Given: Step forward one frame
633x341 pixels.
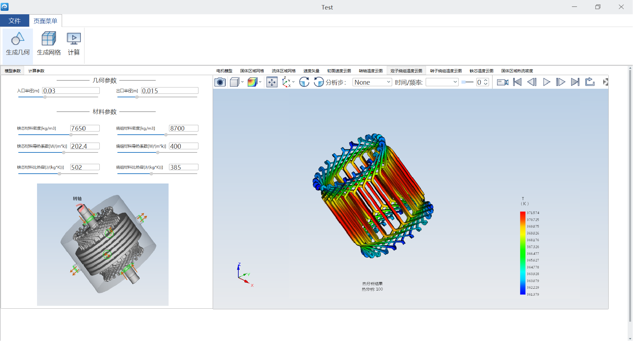Looking at the screenshot, I should pyautogui.click(x=561, y=82).
